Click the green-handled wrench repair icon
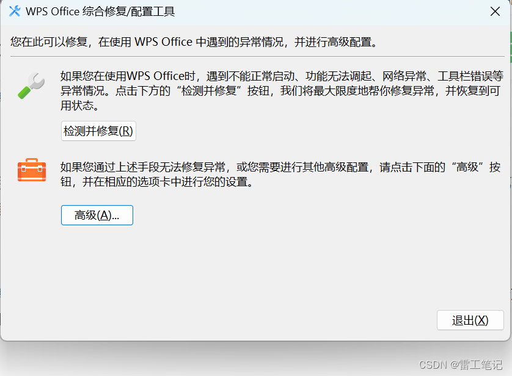Screen dimensions: 512x376 (31, 86)
